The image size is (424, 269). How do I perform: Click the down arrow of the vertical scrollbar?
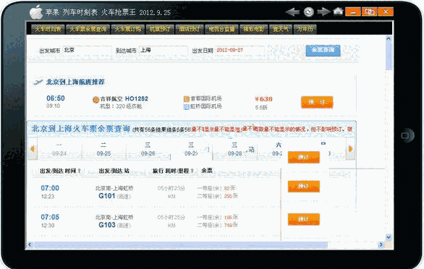(x=389, y=237)
